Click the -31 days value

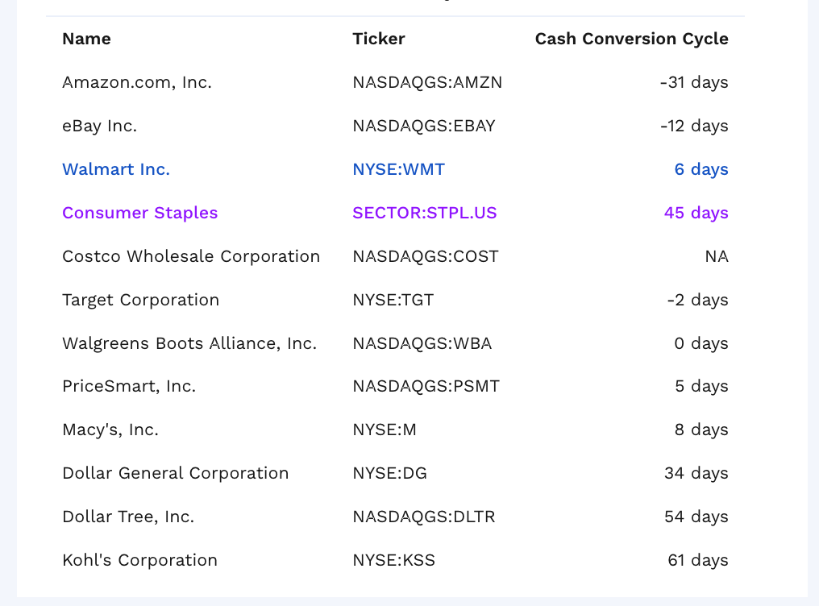click(x=694, y=82)
